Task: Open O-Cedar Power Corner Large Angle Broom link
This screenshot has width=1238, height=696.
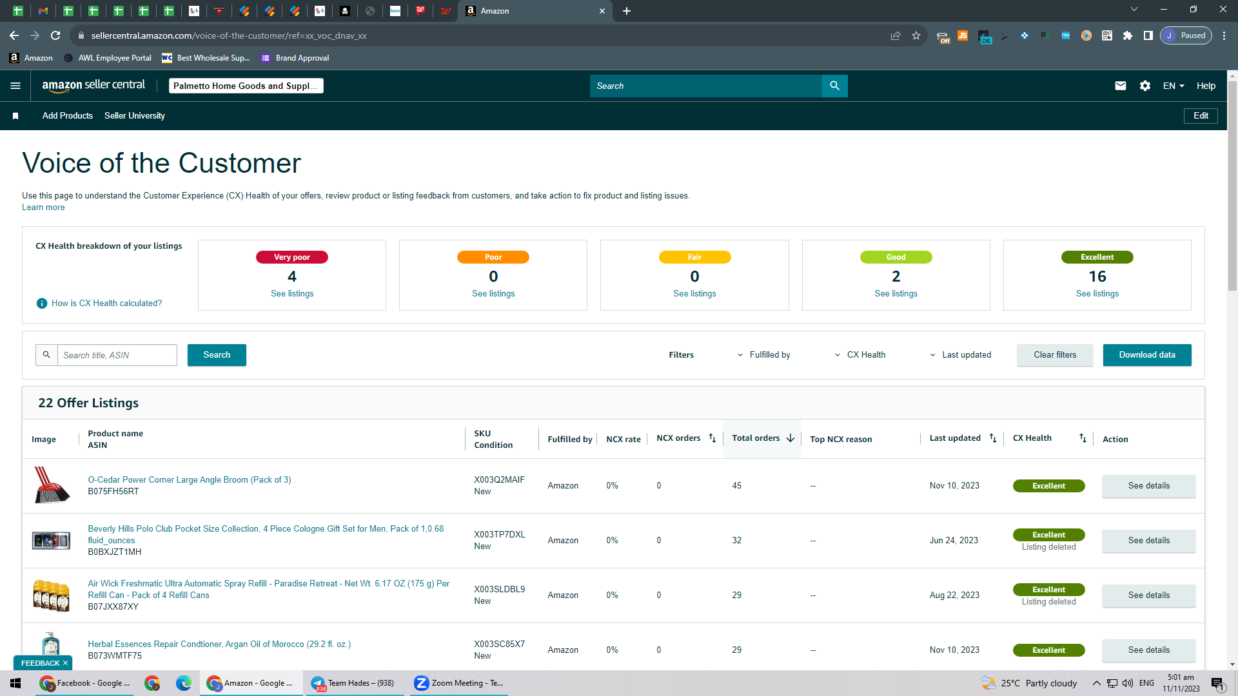Action: (x=190, y=480)
